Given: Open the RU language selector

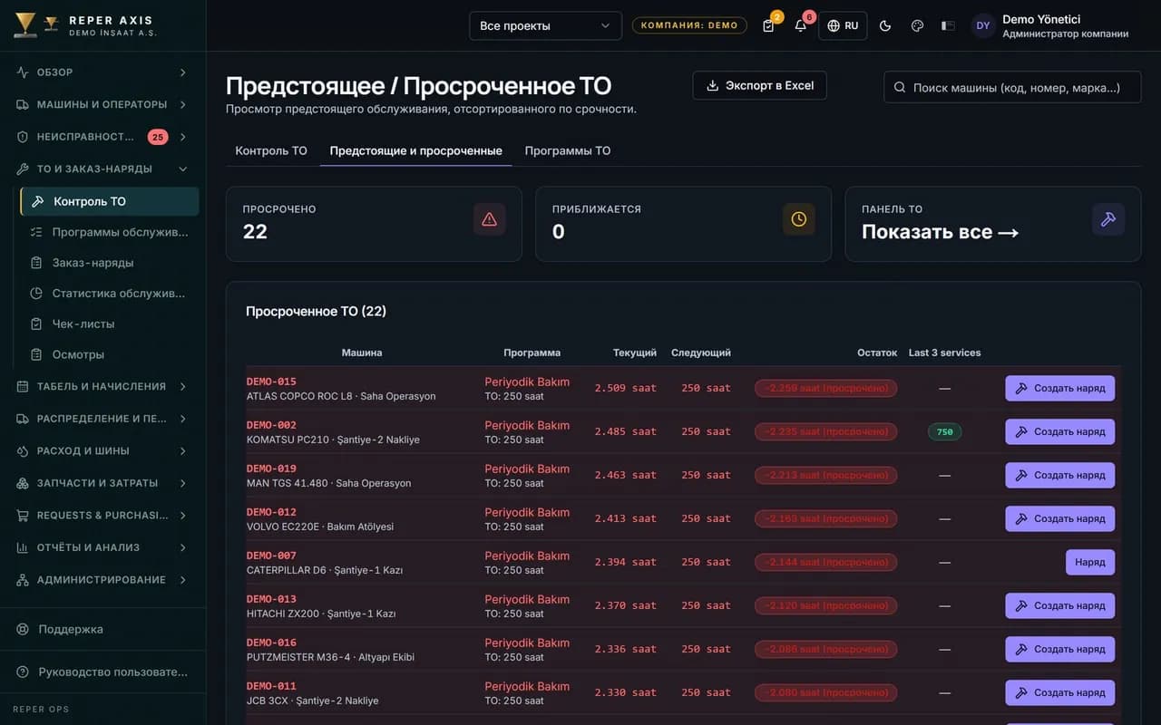Looking at the screenshot, I should [x=843, y=25].
